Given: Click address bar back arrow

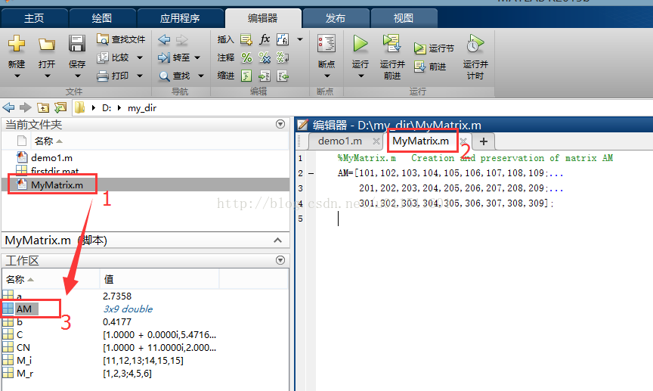Looking at the screenshot, I should [x=8, y=108].
